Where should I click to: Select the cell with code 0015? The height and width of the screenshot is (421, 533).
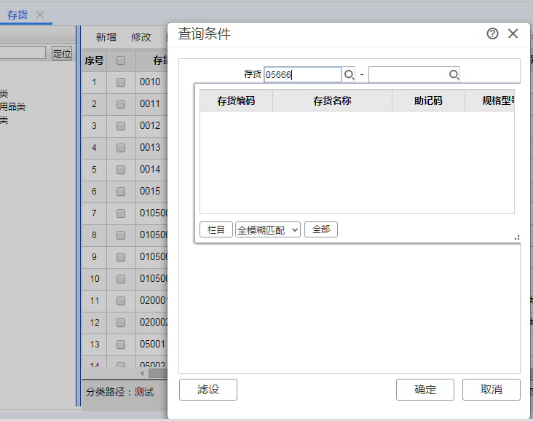point(151,192)
